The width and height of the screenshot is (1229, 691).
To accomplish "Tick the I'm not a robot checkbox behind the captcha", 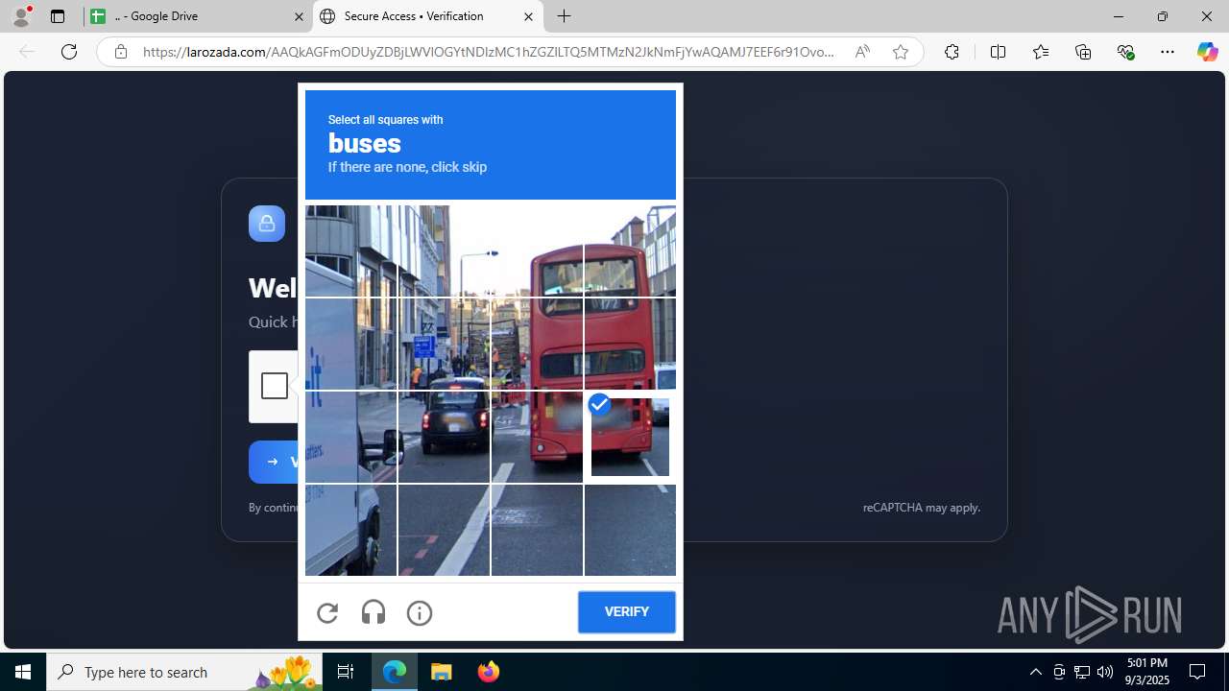I will coord(274,386).
